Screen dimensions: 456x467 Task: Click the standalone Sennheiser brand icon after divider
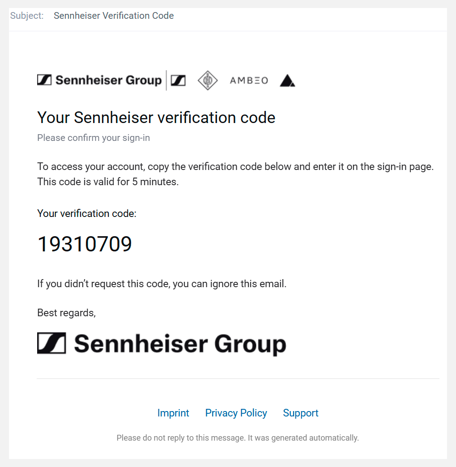pos(179,81)
